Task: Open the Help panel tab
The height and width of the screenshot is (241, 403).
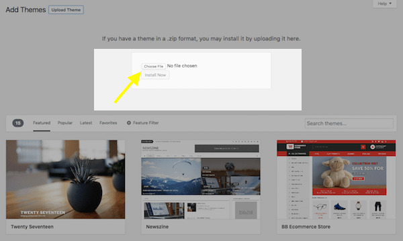Action: [384, 3]
